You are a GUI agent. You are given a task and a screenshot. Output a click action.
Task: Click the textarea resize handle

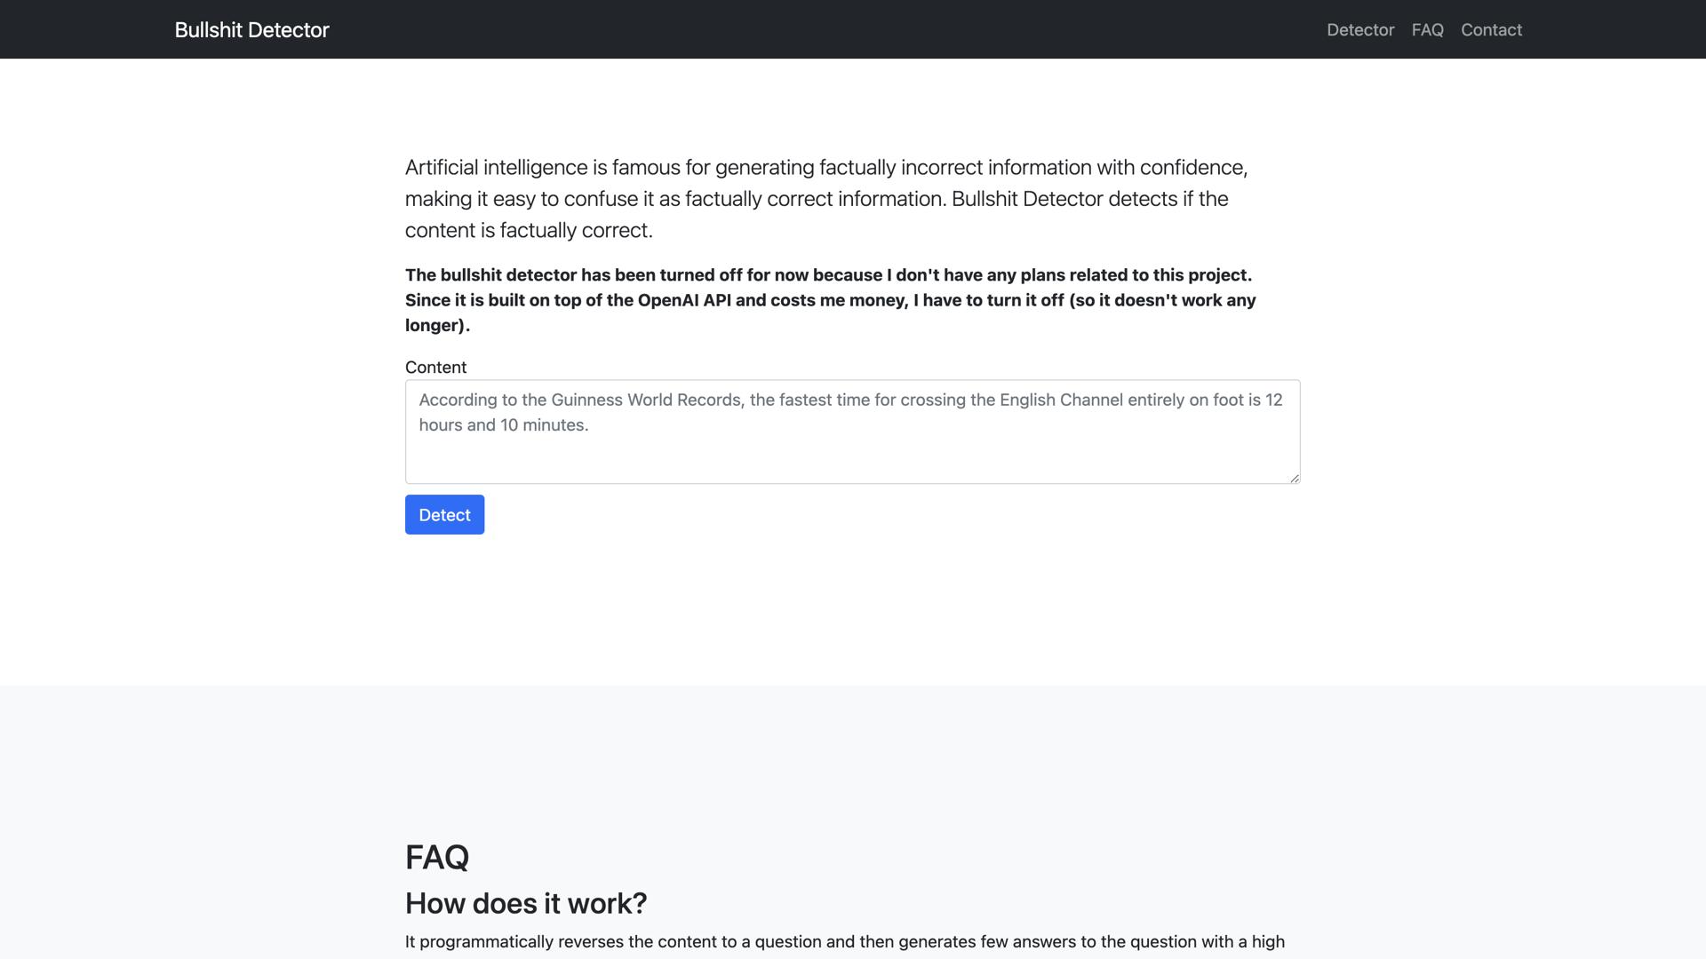1294,478
